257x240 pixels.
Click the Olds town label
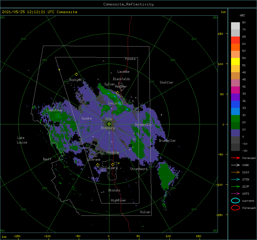109,119
